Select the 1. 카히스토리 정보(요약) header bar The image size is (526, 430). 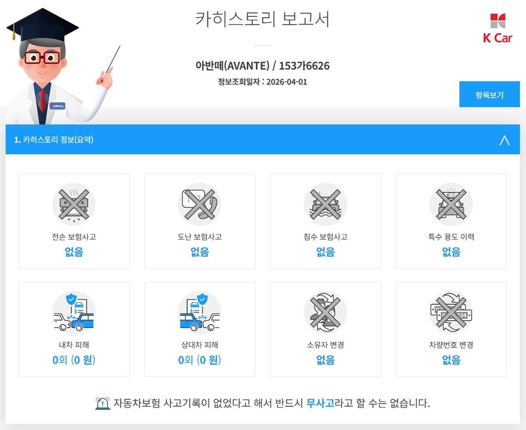point(263,140)
